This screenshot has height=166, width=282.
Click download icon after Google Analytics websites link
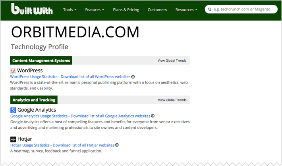[153, 116]
